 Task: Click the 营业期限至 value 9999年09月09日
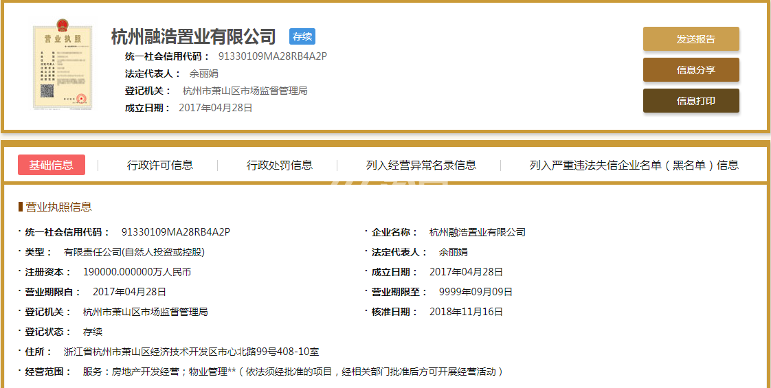476,292
